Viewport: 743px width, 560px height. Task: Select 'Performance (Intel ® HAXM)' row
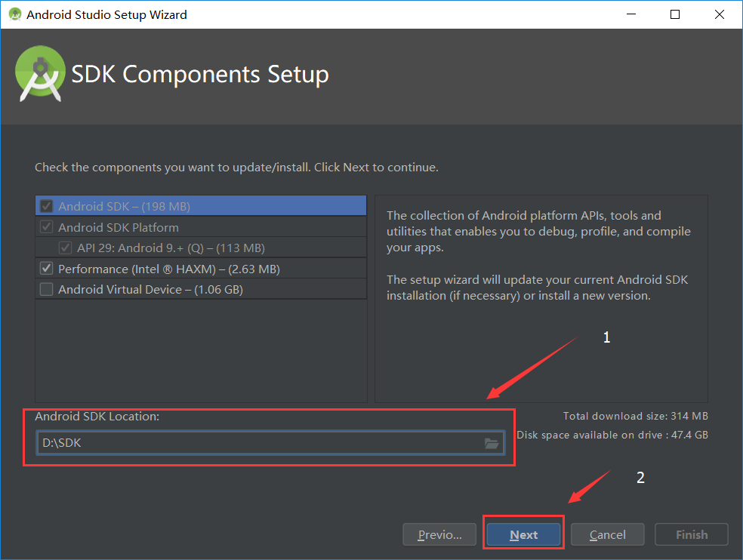coord(201,269)
